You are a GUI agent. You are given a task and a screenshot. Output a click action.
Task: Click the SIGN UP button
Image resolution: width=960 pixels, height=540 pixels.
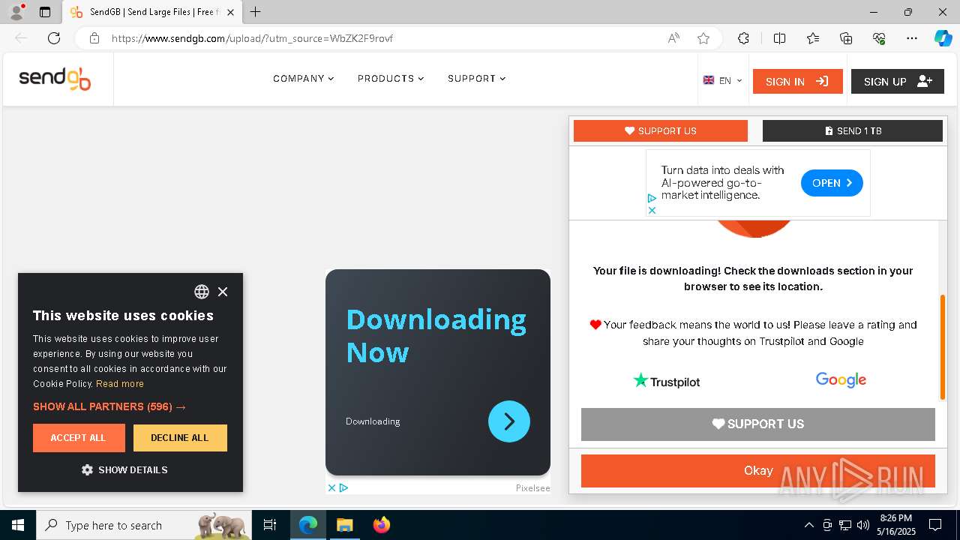point(898,81)
